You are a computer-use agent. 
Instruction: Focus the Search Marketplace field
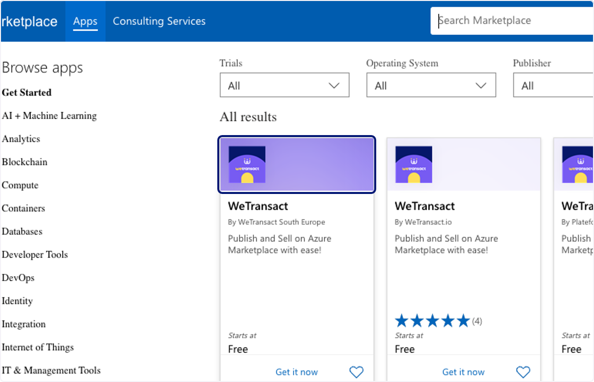pos(512,21)
